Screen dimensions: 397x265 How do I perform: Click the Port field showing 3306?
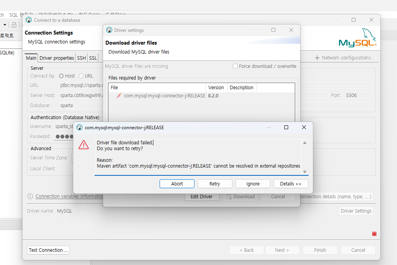click(358, 95)
